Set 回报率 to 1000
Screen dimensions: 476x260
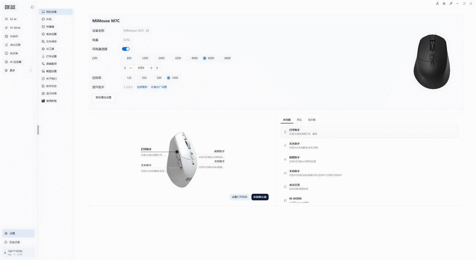point(168,78)
